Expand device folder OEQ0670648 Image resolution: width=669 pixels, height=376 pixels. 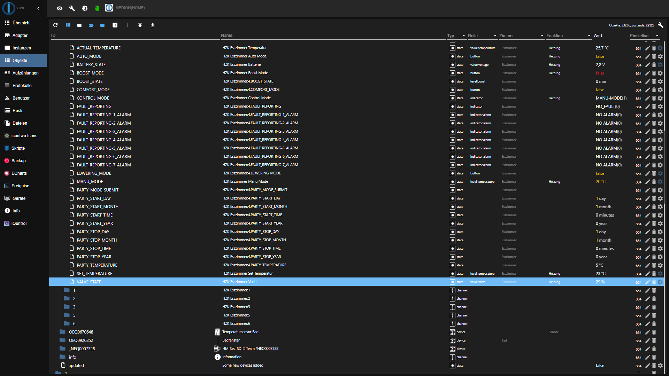62,332
